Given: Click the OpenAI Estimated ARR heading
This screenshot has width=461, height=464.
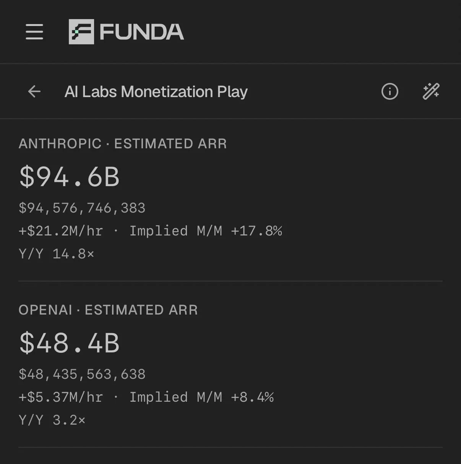Looking at the screenshot, I should point(108,310).
